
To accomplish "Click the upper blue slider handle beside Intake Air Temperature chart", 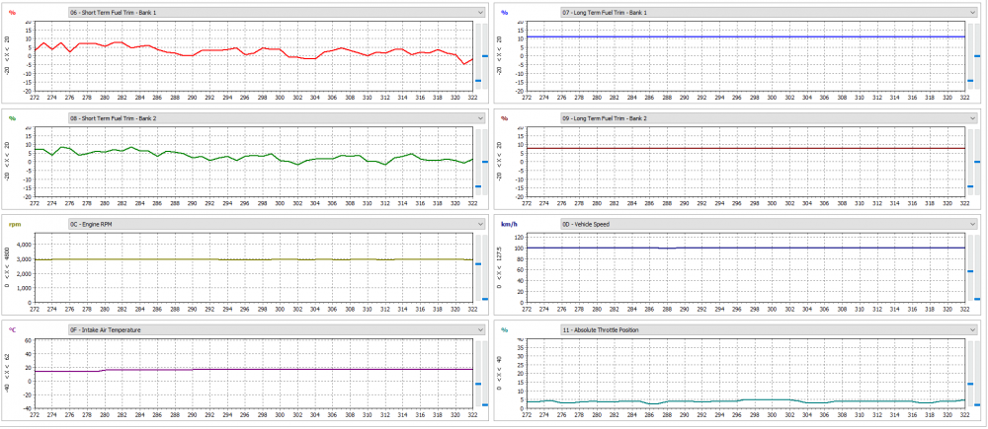I will point(477,384).
